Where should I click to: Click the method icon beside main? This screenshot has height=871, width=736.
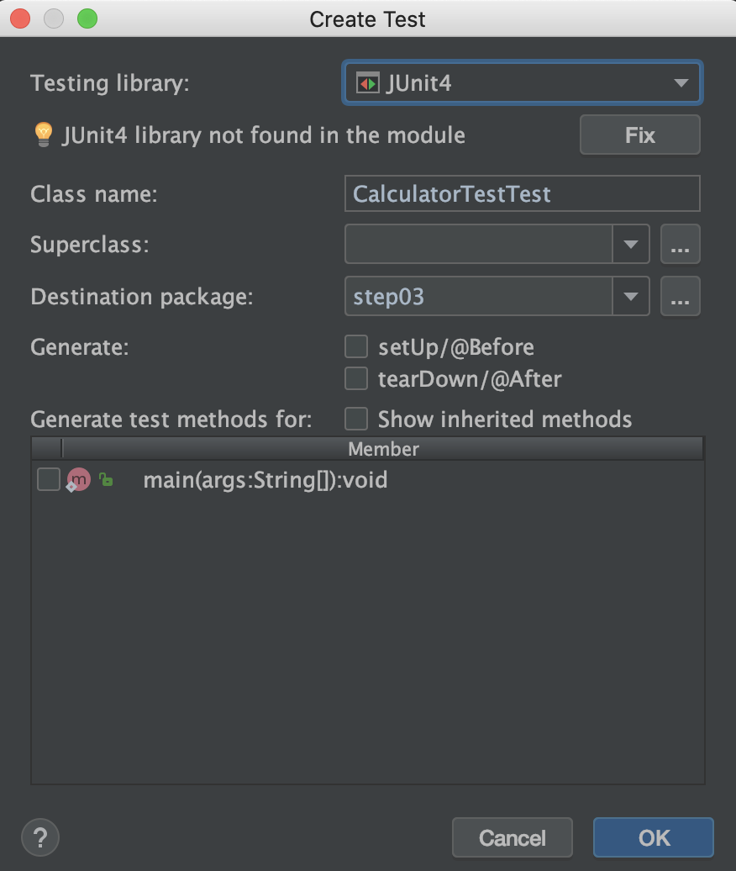[78, 479]
